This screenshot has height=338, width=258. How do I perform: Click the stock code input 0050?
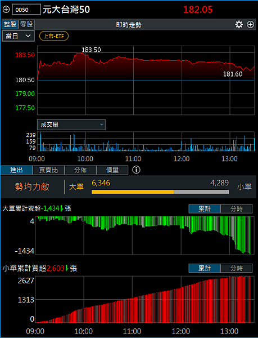click(x=26, y=10)
